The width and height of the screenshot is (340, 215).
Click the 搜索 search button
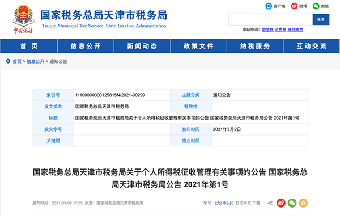point(321,19)
